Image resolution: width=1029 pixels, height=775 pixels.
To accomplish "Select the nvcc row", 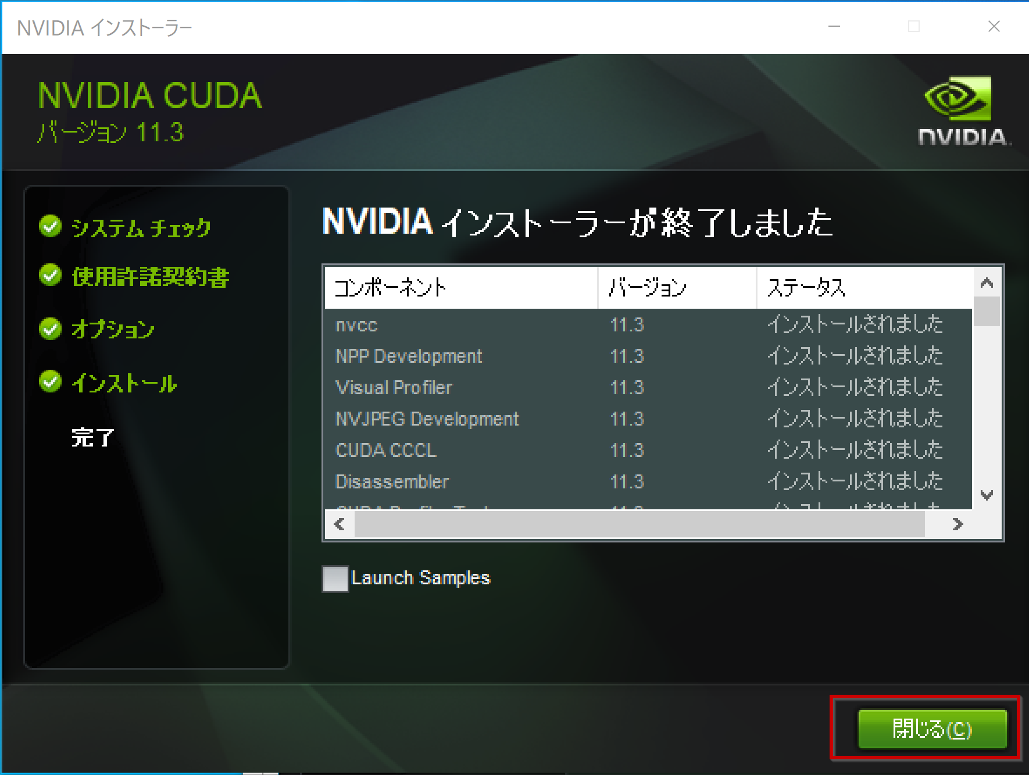I will coord(648,324).
